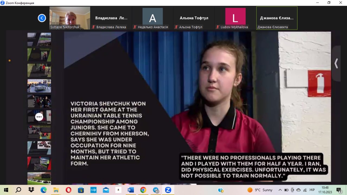Select Svitlana Nikiforchuk's video tile

click(x=70, y=18)
